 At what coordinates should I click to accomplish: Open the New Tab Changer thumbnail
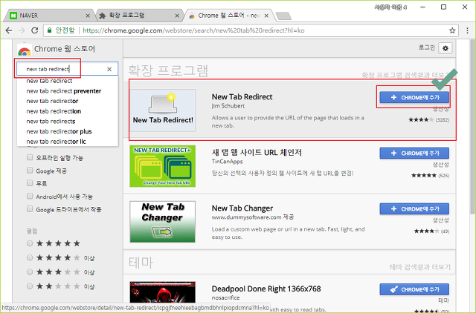tap(163, 222)
